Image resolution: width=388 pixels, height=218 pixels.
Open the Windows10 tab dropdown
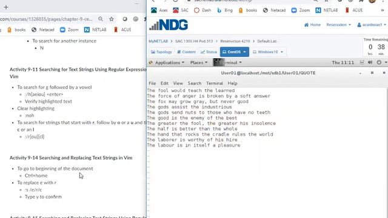tap(281, 52)
